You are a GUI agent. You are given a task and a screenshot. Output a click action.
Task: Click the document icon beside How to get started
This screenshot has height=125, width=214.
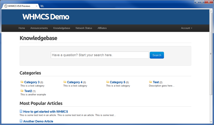[21, 111]
